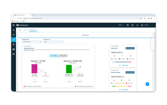Open Lista ordini link in Stato ordini card
The image size is (167, 105).
pyautogui.click(x=124, y=65)
